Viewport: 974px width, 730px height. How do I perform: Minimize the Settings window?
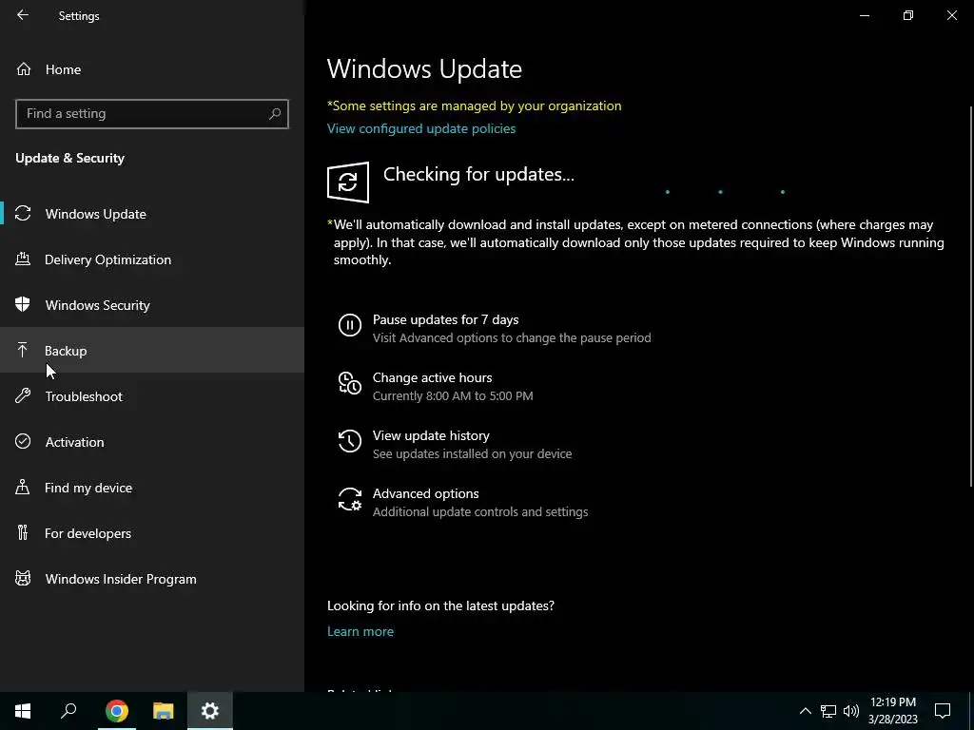[x=864, y=15]
